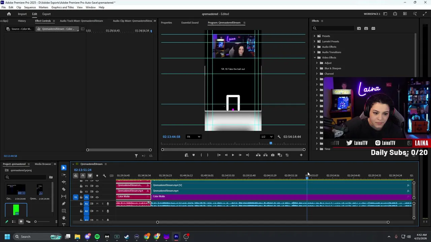Toggle Linked Selection in timeline
The image size is (431, 242).
click(x=90, y=175)
